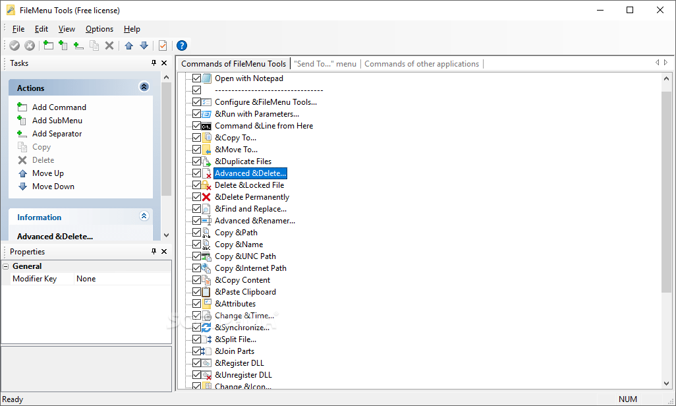676x406 pixels.
Task: Click the Add SubMenu toolbar icon
Action: (64, 45)
